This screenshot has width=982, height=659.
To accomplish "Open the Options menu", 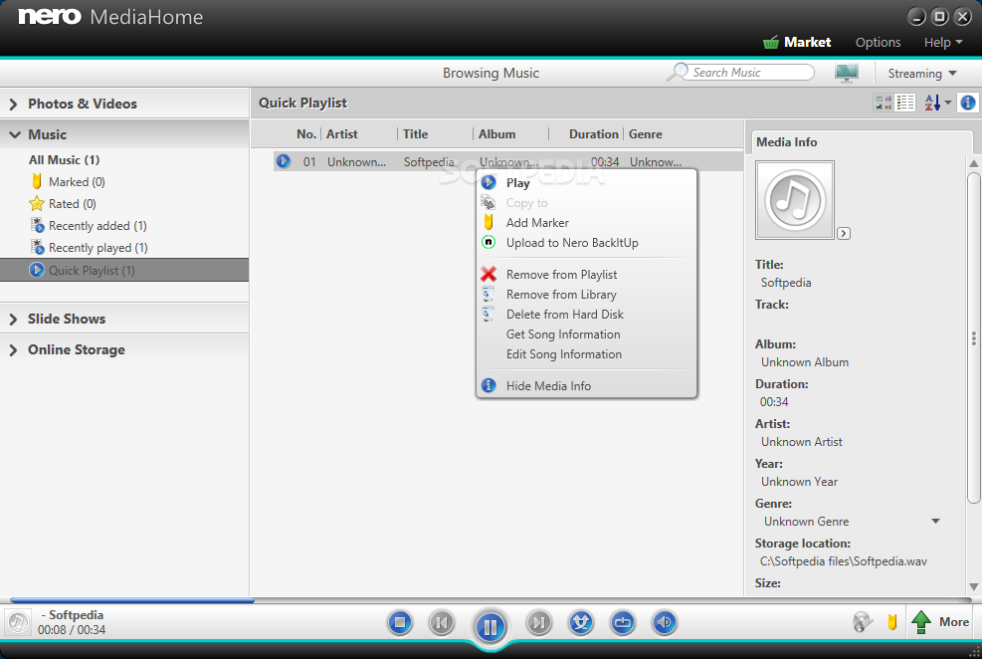I will click(x=879, y=42).
